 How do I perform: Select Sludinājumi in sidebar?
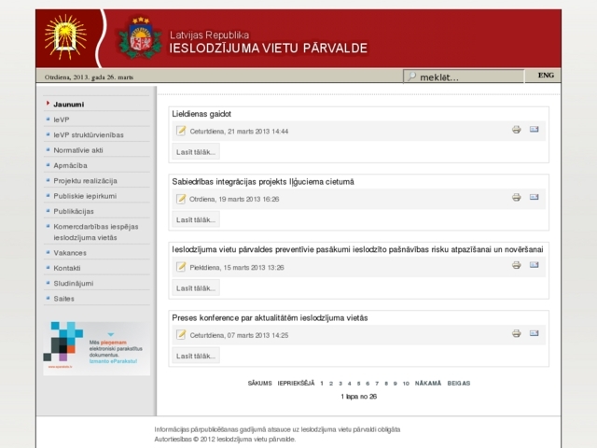[73, 283]
